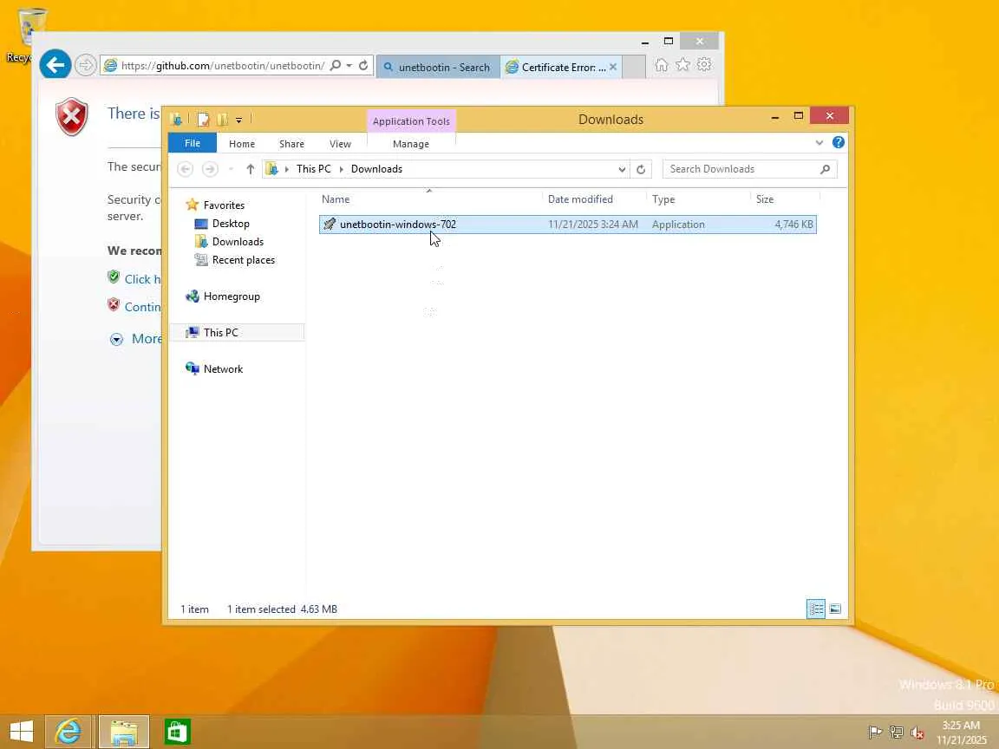Viewport: 999px width, 749px height.
Task: Sort by Name column header
Action: click(335, 199)
